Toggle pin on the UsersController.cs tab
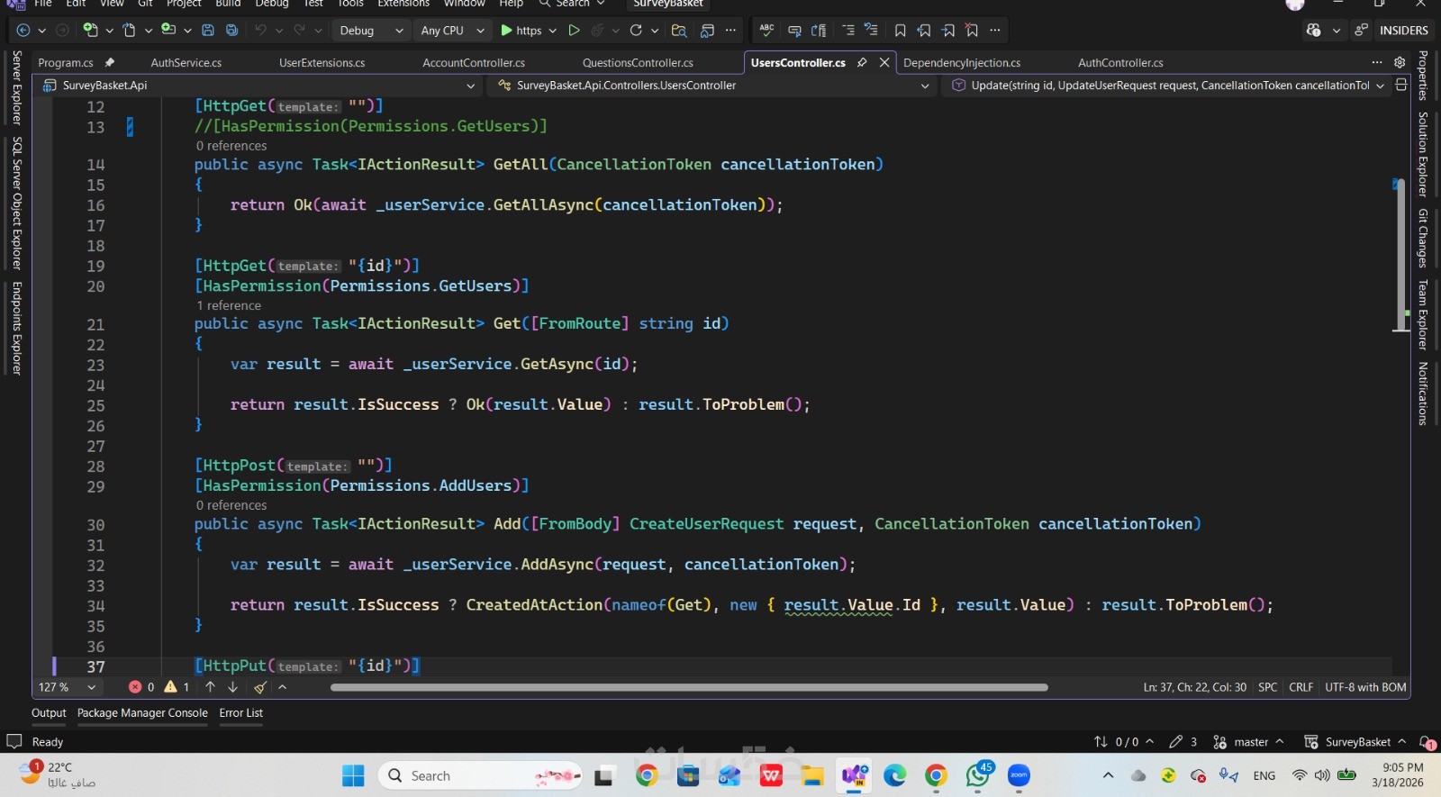Image resolution: width=1441 pixels, height=797 pixels. click(x=862, y=63)
